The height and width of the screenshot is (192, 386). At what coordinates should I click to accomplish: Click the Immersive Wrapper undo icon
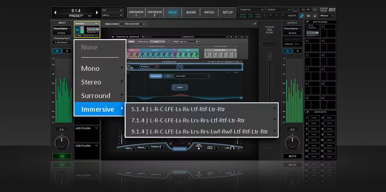[142, 37]
